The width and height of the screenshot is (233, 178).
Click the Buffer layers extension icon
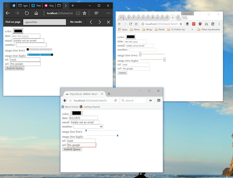pyautogui.click(x=187, y=24)
